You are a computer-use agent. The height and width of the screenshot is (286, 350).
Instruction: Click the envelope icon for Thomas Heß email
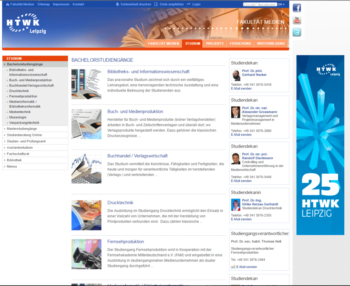click(x=233, y=267)
